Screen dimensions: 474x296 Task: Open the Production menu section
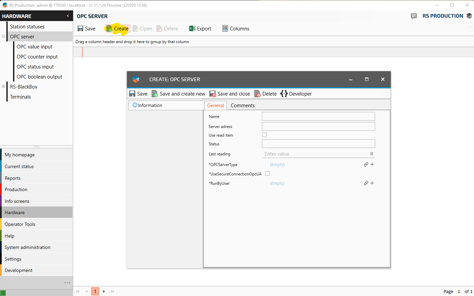(16, 189)
